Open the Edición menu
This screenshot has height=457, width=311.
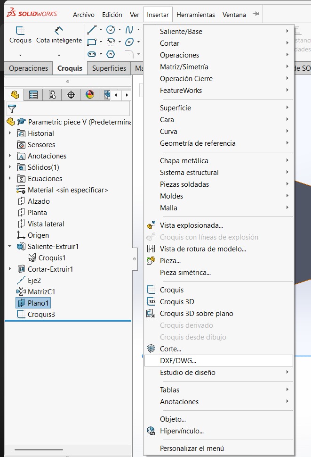tap(112, 15)
